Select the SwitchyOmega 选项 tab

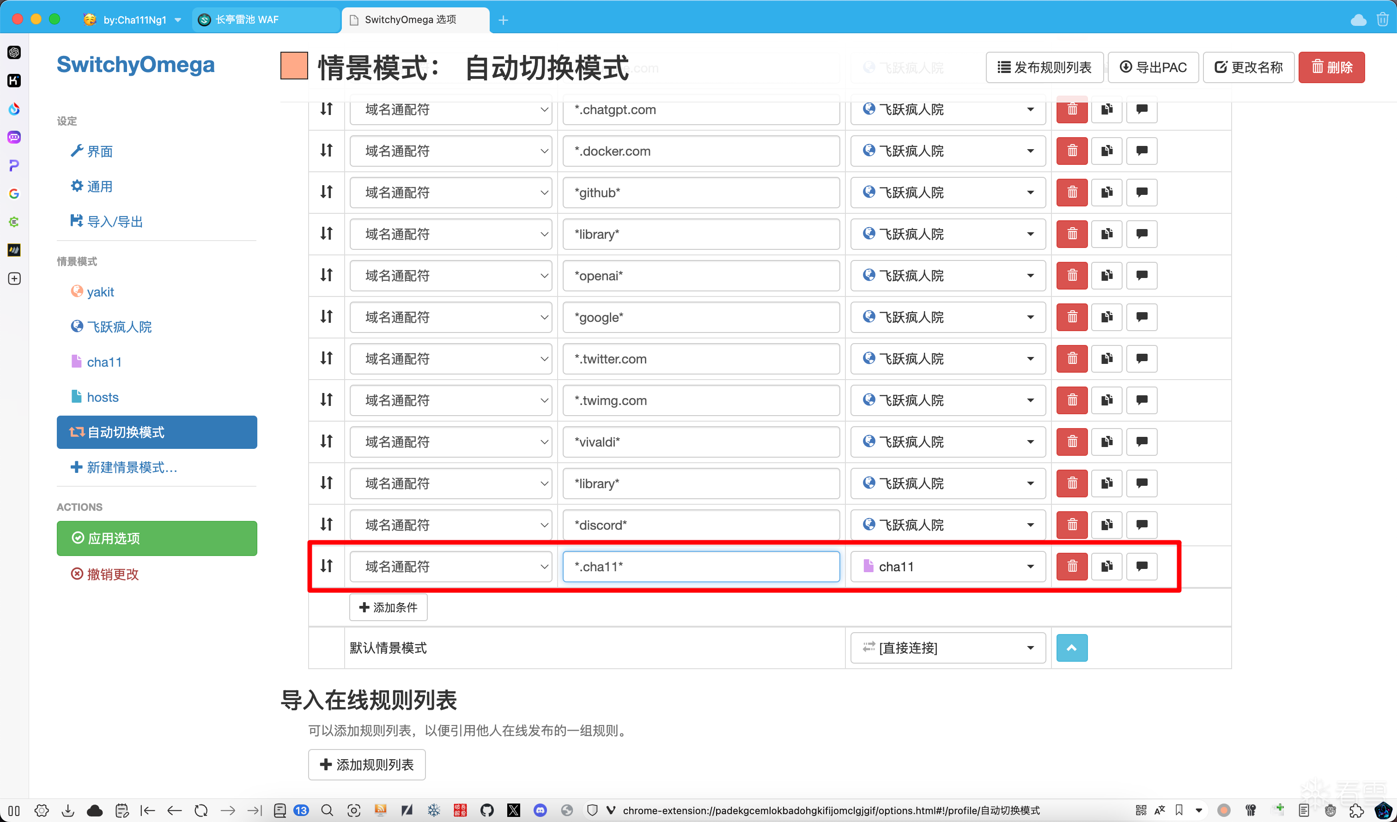pyautogui.click(x=416, y=20)
